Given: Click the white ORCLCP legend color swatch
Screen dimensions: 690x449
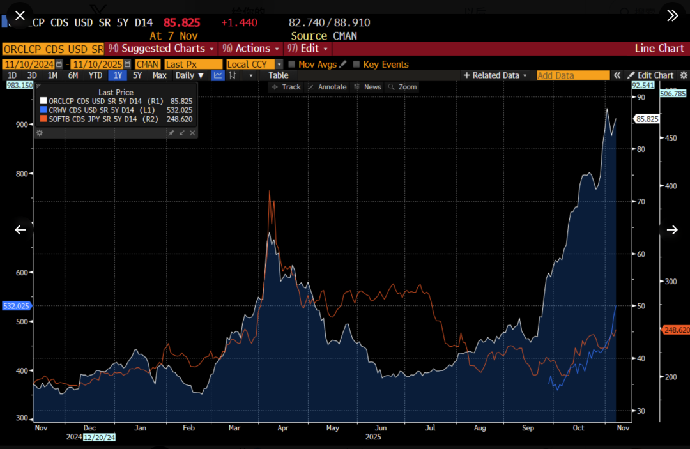Looking at the screenshot, I should click(43, 101).
